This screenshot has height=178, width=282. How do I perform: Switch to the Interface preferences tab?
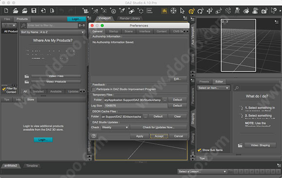tap(145, 31)
